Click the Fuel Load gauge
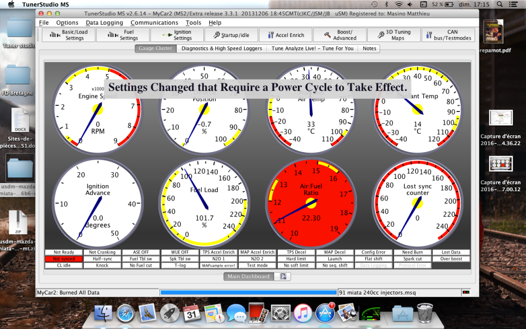Image resolution: width=526 pixels, height=329 pixels. pyautogui.click(x=204, y=204)
